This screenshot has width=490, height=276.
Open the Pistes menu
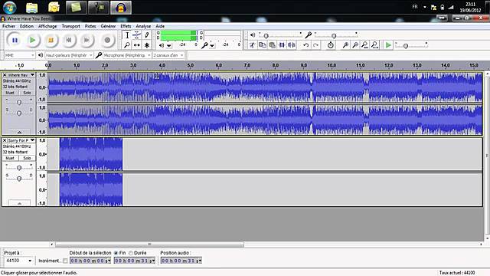(x=90, y=26)
